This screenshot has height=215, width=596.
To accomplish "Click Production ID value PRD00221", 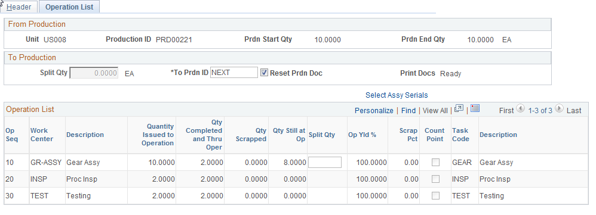I will (x=174, y=39).
